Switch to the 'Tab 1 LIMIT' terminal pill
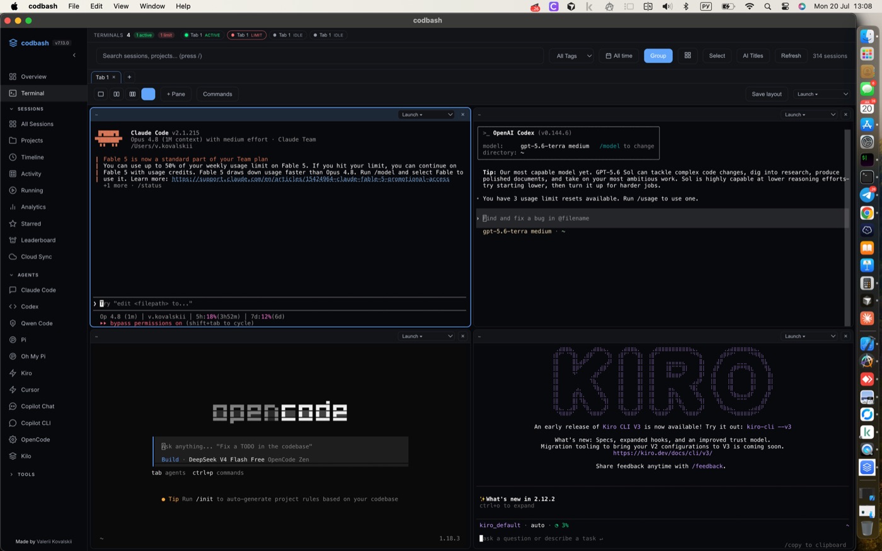882x551 pixels. [246, 35]
